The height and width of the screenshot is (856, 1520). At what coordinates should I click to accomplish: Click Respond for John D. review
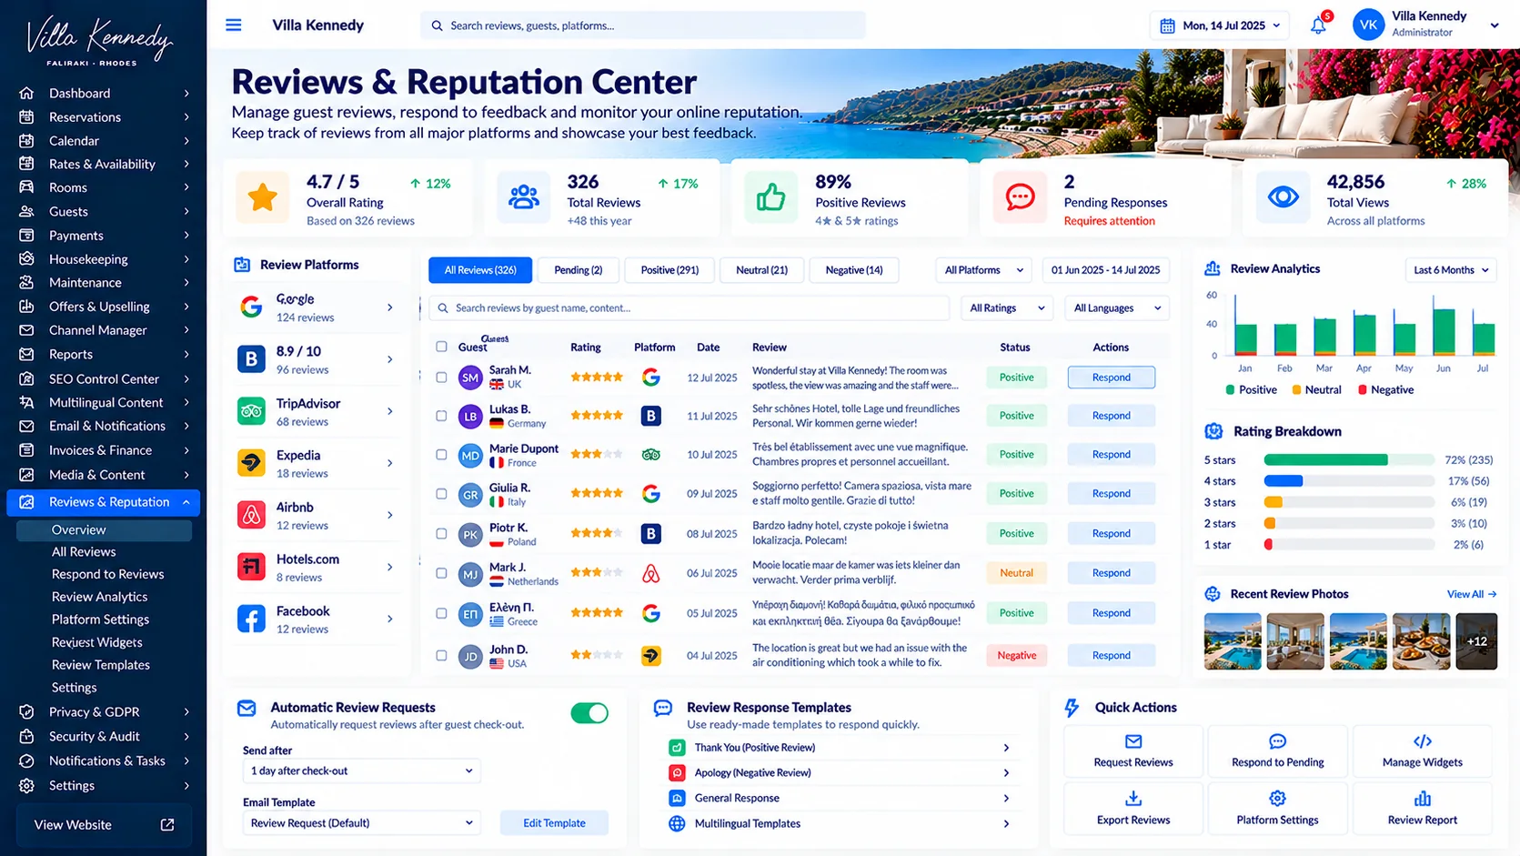point(1111,655)
